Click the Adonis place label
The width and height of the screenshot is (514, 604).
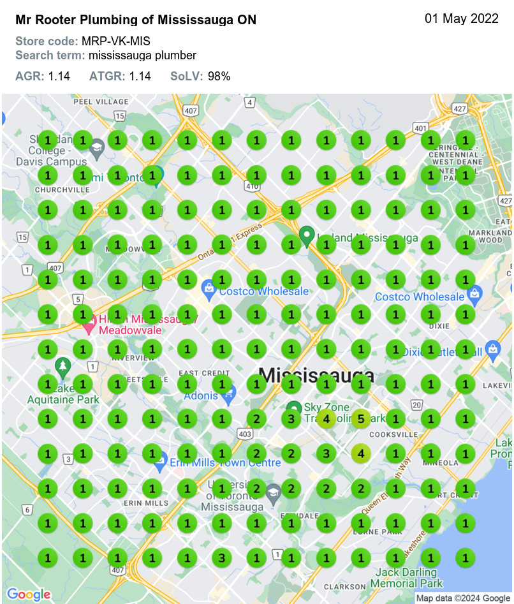(201, 396)
